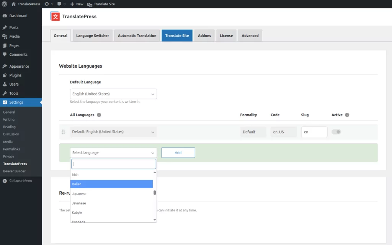Open Discussion settings submenu link
The height and width of the screenshot is (245, 392).
click(x=11, y=134)
